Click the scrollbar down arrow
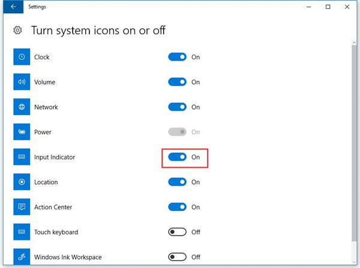Screen dimensions: 360x268 354,262
